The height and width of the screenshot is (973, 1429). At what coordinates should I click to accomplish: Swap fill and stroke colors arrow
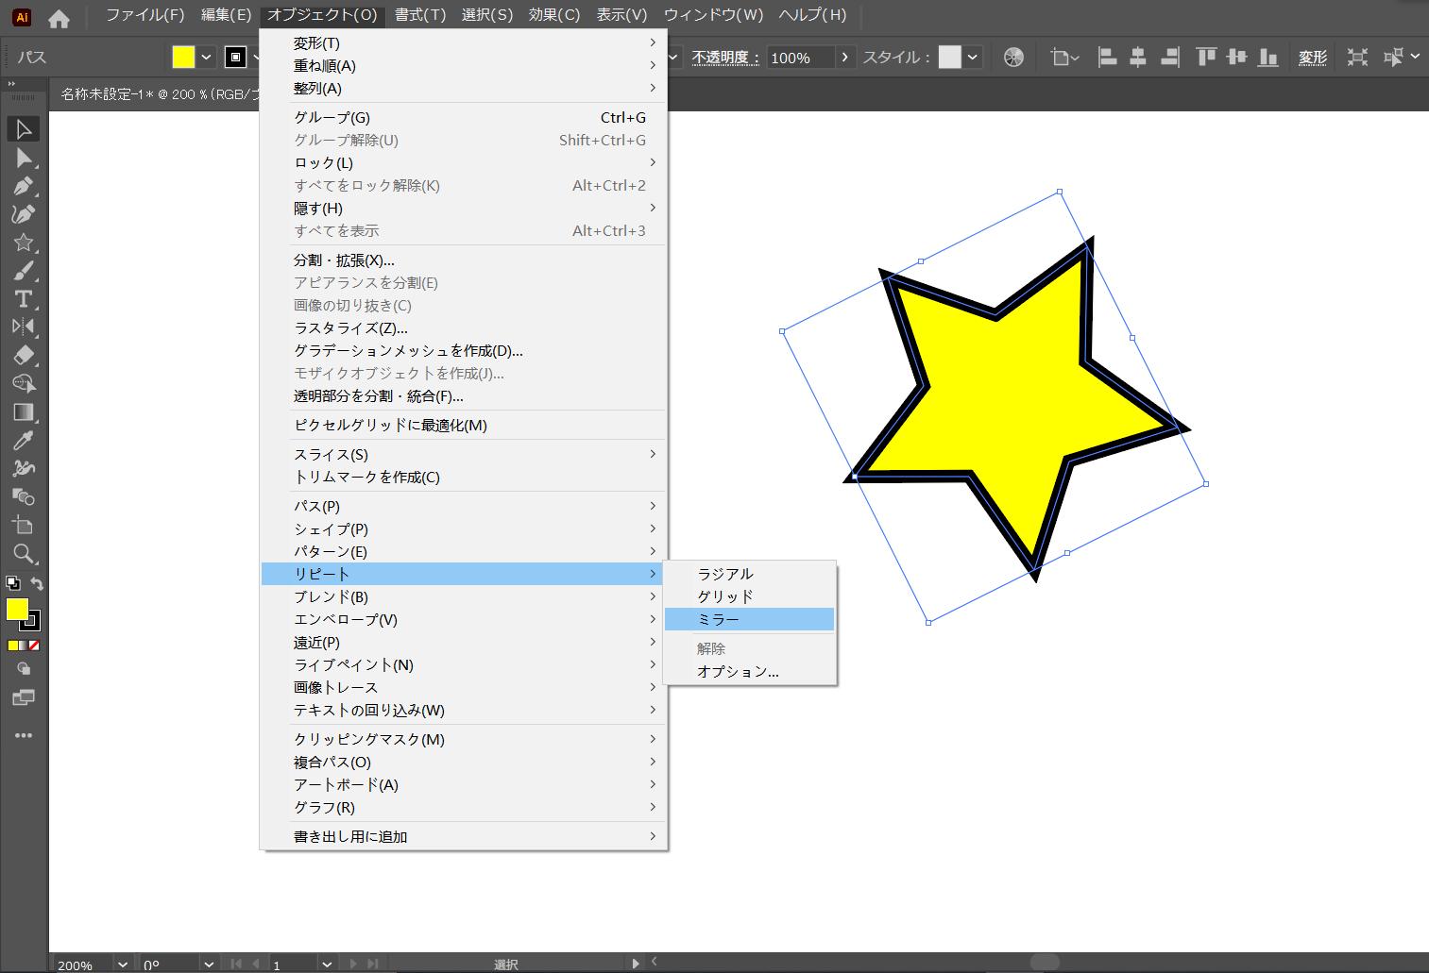click(37, 583)
